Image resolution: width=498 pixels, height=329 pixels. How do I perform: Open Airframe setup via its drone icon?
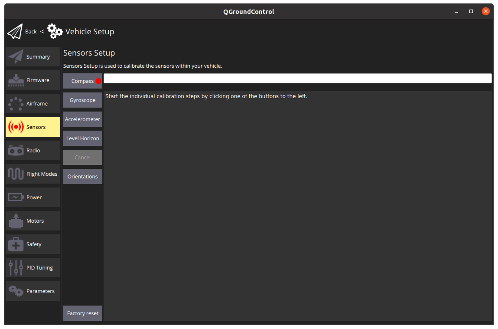tap(16, 103)
